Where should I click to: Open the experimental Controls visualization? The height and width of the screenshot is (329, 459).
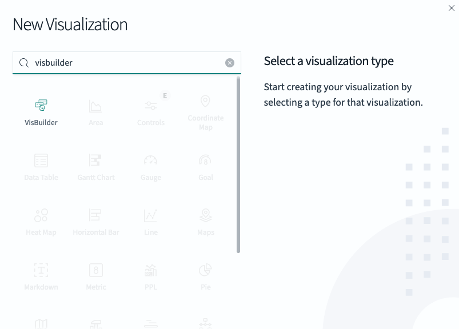coord(150,110)
